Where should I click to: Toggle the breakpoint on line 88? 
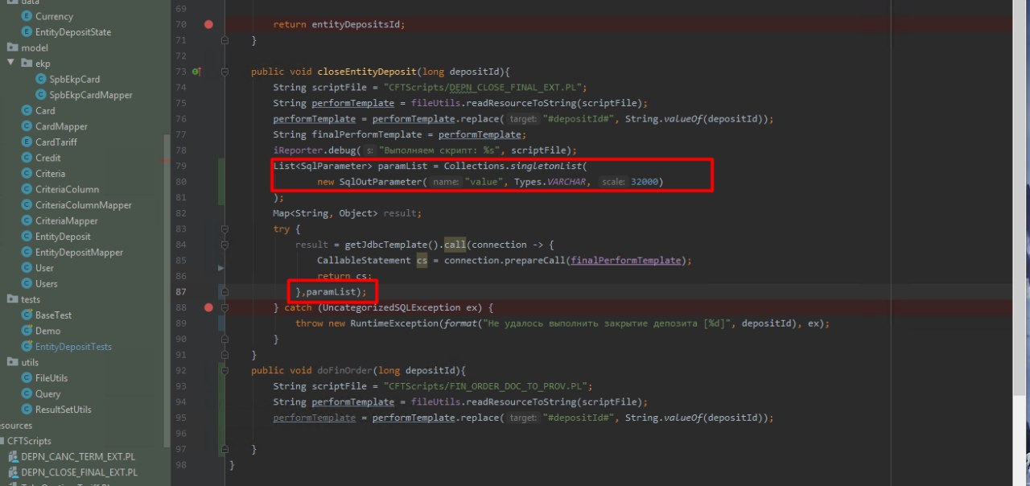(208, 307)
